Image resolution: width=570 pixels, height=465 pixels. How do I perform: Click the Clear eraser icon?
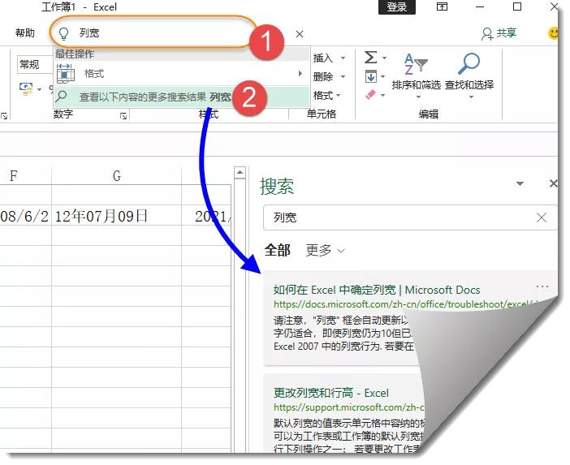pyautogui.click(x=370, y=95)
